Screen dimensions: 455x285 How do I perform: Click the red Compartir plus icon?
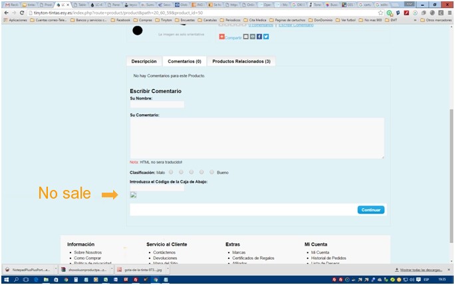222,37
